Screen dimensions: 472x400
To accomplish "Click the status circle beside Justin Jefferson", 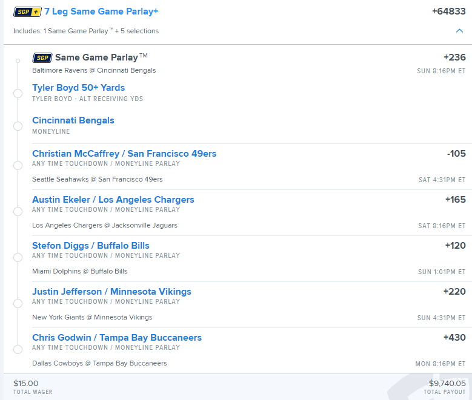I will tap(18, 303).
